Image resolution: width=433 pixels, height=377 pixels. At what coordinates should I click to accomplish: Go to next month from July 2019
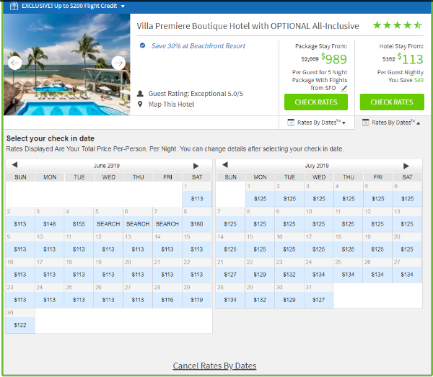pos(406,166)
